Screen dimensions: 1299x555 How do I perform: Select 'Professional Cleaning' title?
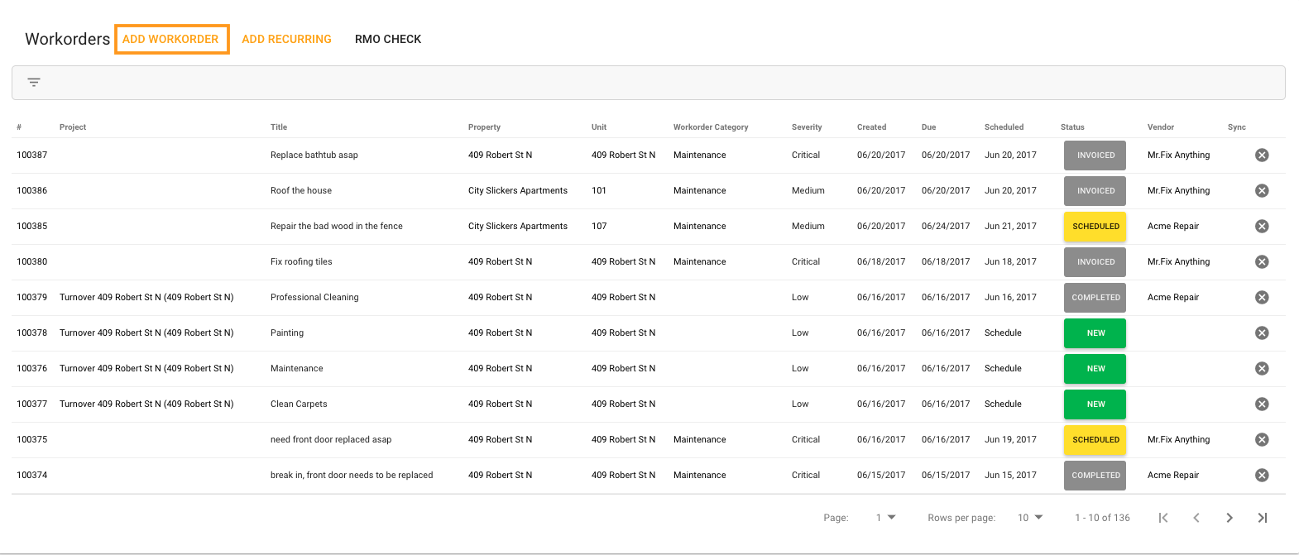point(314,297)
